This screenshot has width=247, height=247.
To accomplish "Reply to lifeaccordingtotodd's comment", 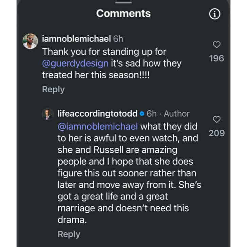I will (69, 234).
